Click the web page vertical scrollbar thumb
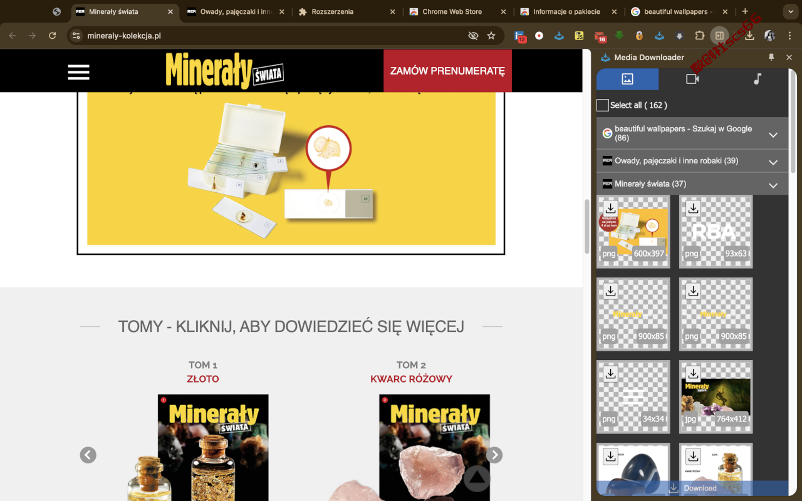 [x=586, y=226]
